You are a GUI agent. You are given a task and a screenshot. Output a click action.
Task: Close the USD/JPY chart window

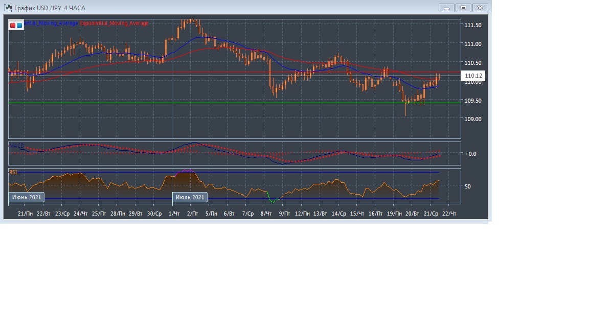(480, 8)
